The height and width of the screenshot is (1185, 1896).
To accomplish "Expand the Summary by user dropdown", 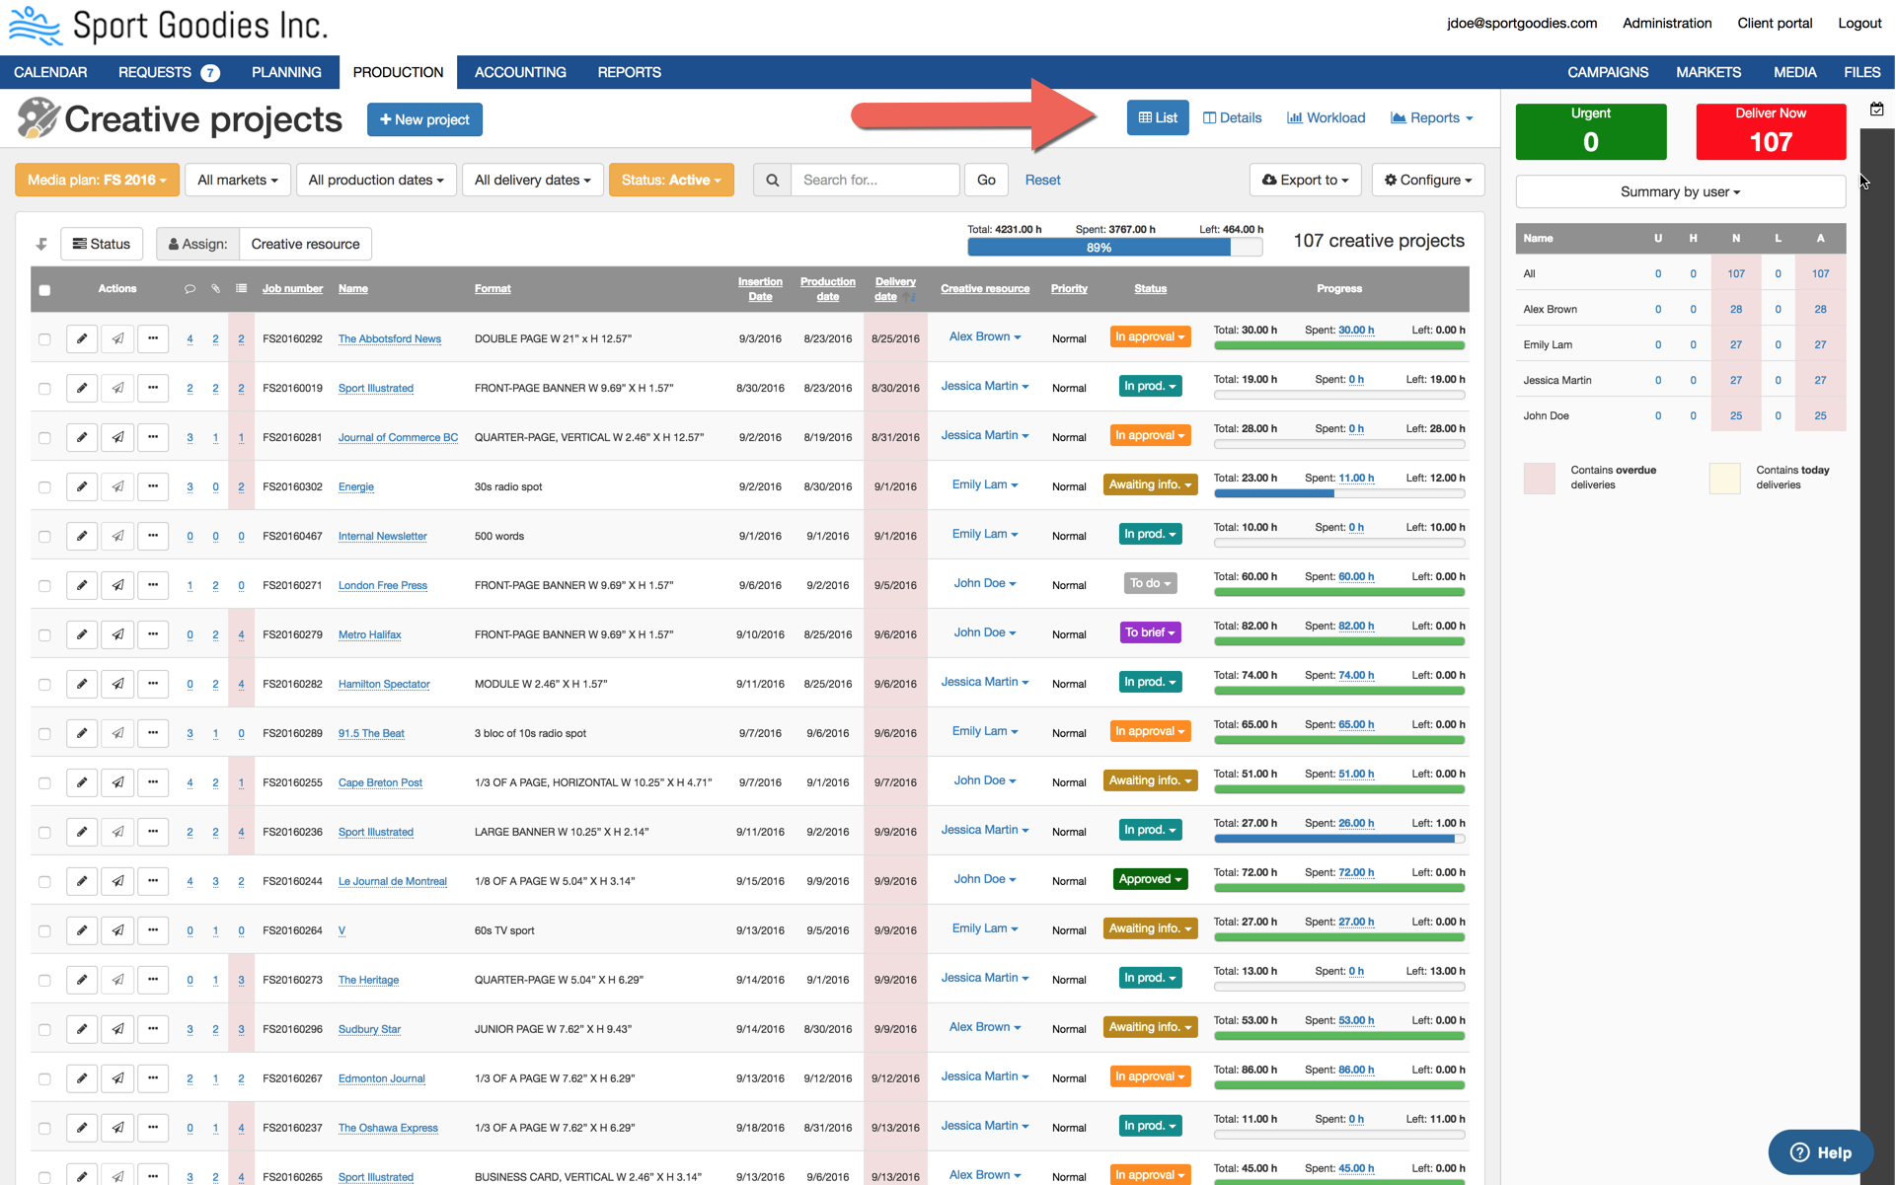I will (1680, 191).
